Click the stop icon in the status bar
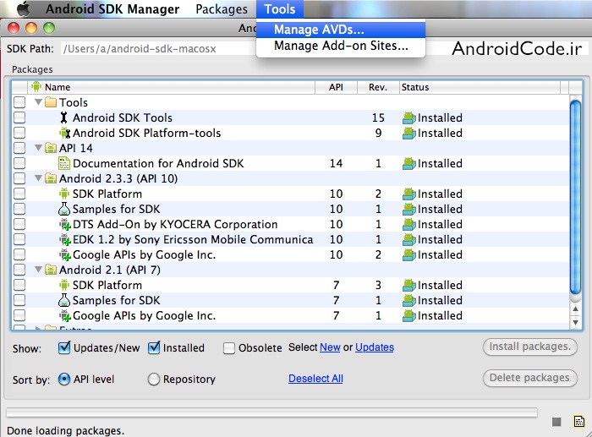Viewport: 592px width, 437px height. point(556,421)
